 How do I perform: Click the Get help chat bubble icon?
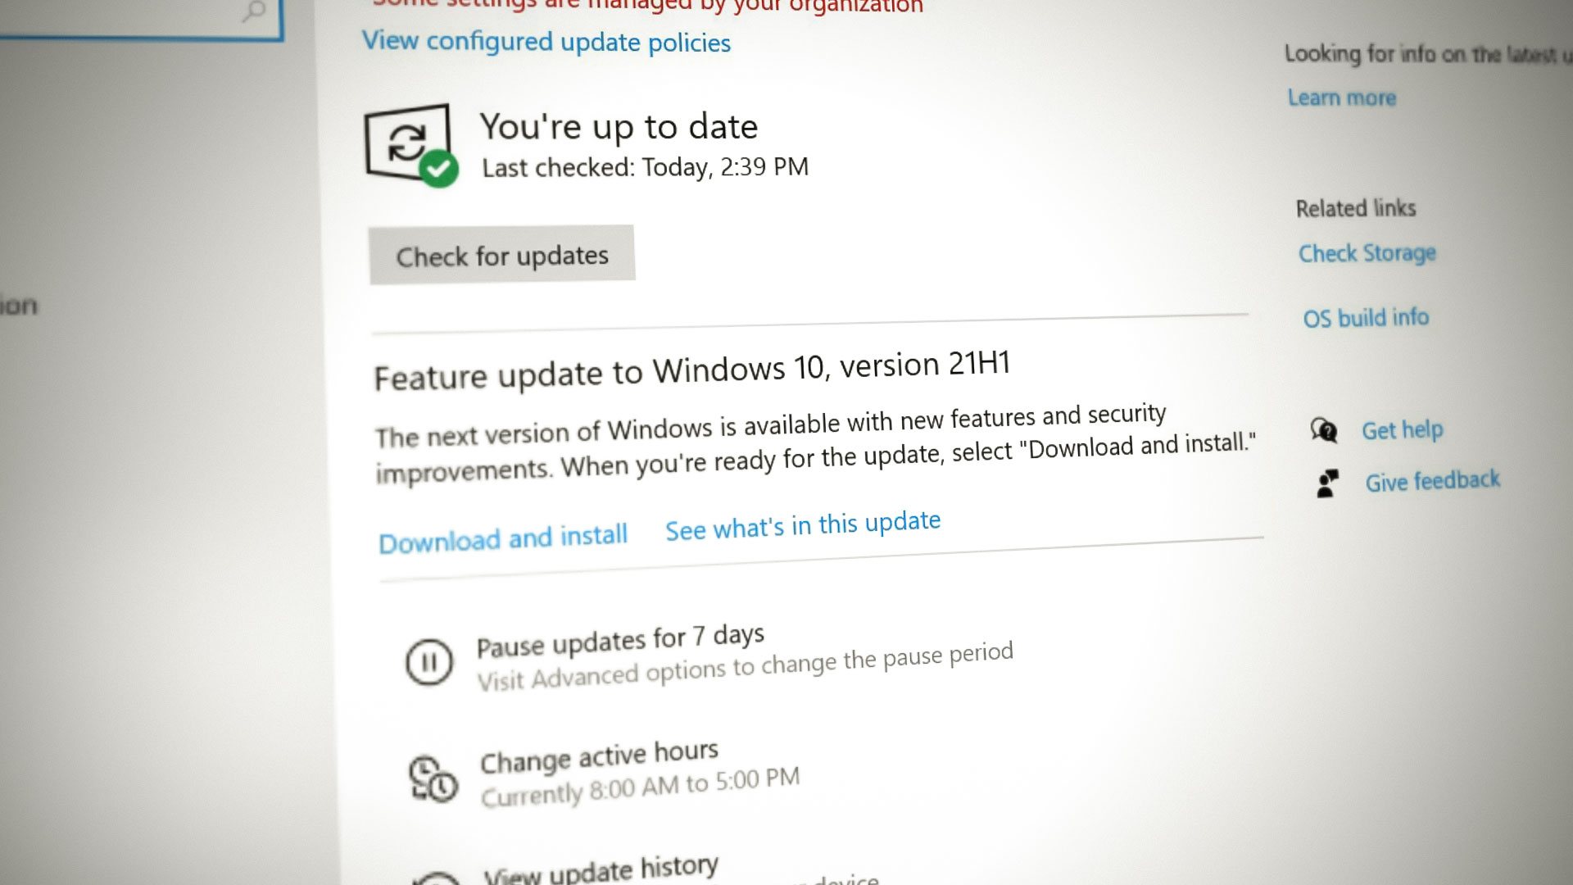click(1324, 430)
